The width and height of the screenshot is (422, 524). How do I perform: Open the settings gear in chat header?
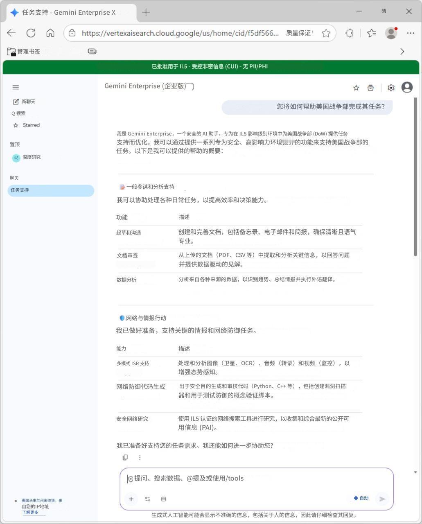[x=391, y=88]
